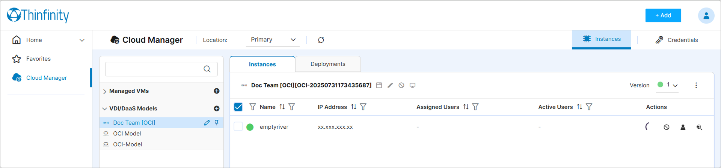Screen dimensions: 721x168
Task: Click the loading spinner icon in emptyriver row
Action: click(x=647, y=126)
